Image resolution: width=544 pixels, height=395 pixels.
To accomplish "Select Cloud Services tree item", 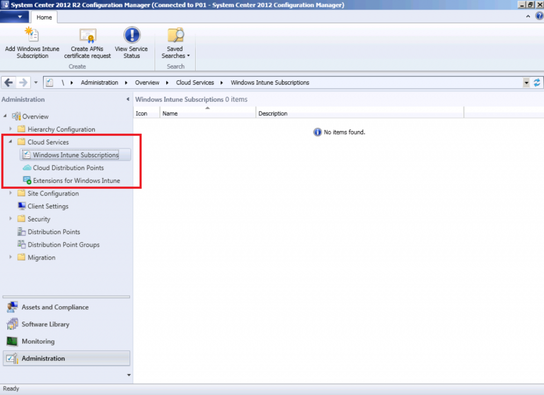I will point(48,142).
